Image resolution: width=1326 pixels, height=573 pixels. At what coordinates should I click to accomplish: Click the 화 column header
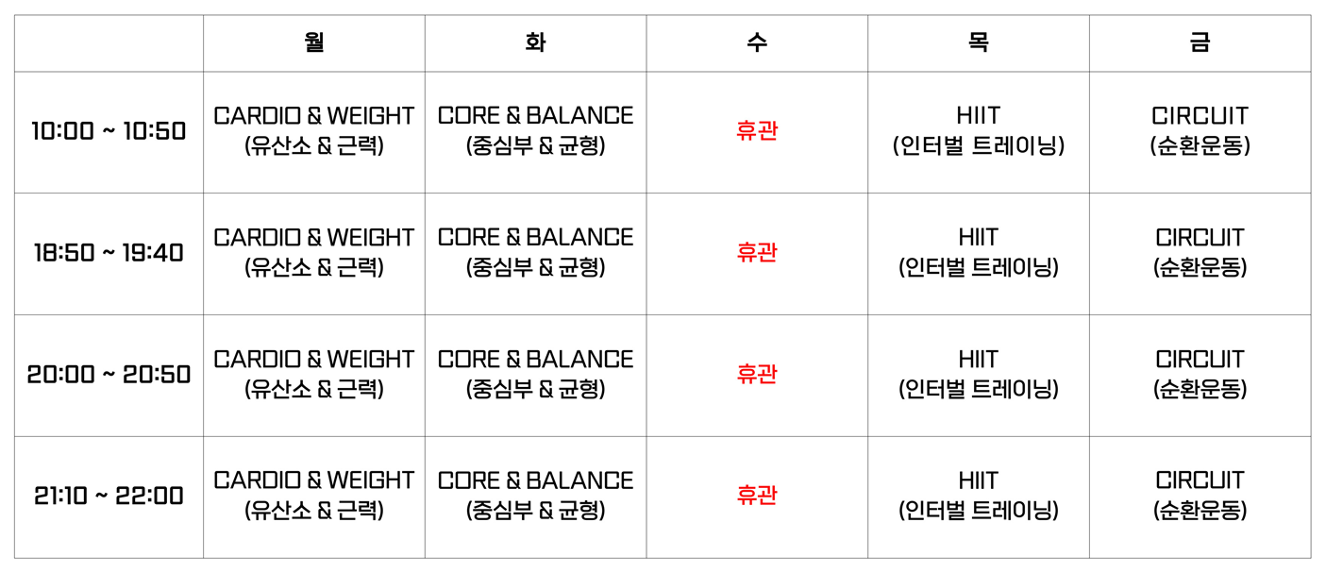pos(535,42)
